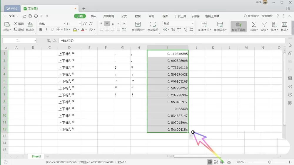The width and height of the screenshot is (294, 165).
Task: Click the Smart Toolbox (智能工具箱) button icon
Action: (238, 24)
